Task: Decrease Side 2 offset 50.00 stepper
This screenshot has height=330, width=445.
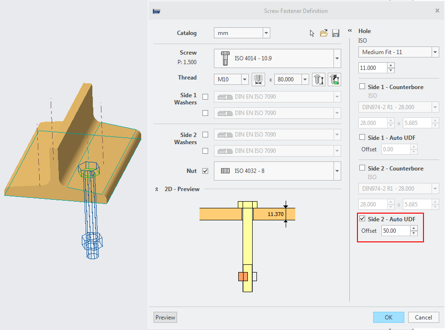Action: (x=414, y=233)
